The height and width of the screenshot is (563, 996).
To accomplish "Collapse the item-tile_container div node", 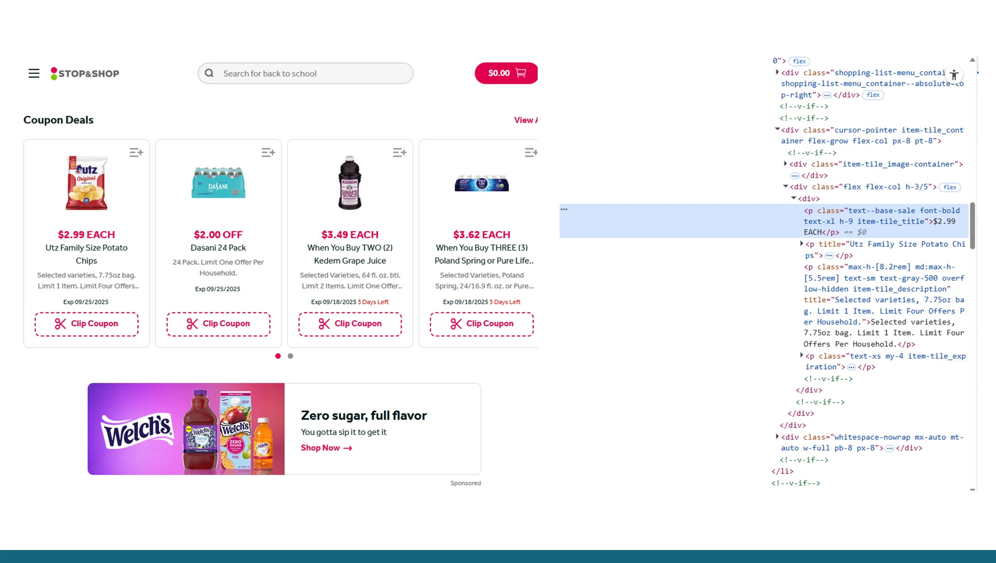I will [777, 129].
